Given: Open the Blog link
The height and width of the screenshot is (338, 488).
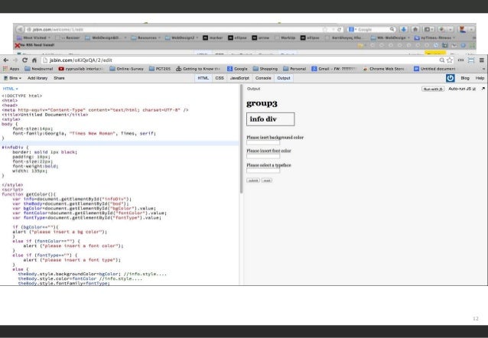Looking at the screenshot, I should pyautogui.click(x=464, y=78).
